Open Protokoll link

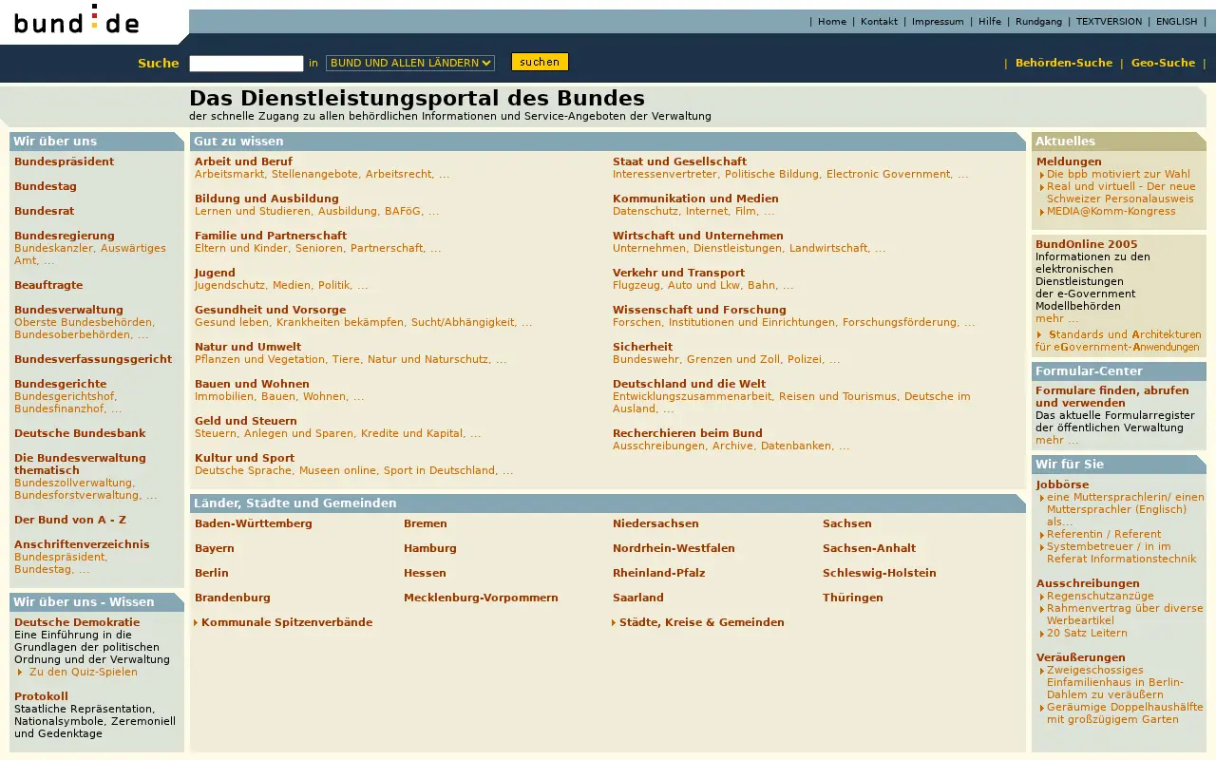click(41, 697)
